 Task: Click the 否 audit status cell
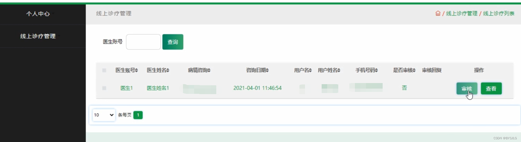(x=404, y=88)
